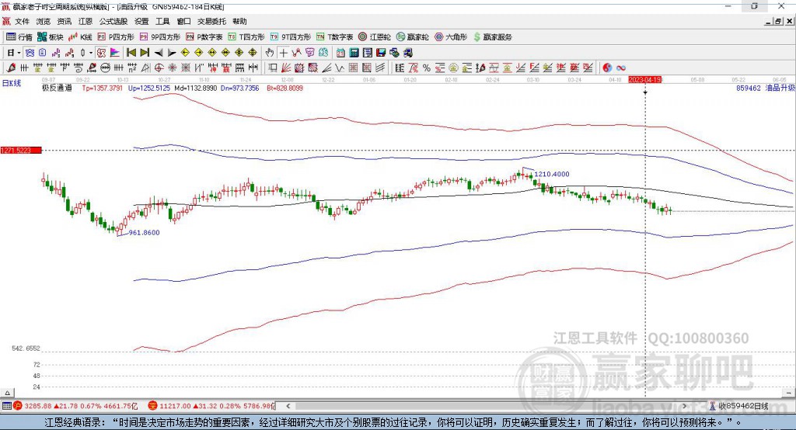This screenshot has height=430, width=796.
Task: Open the T四方形 tool
Action: point(246,37)
